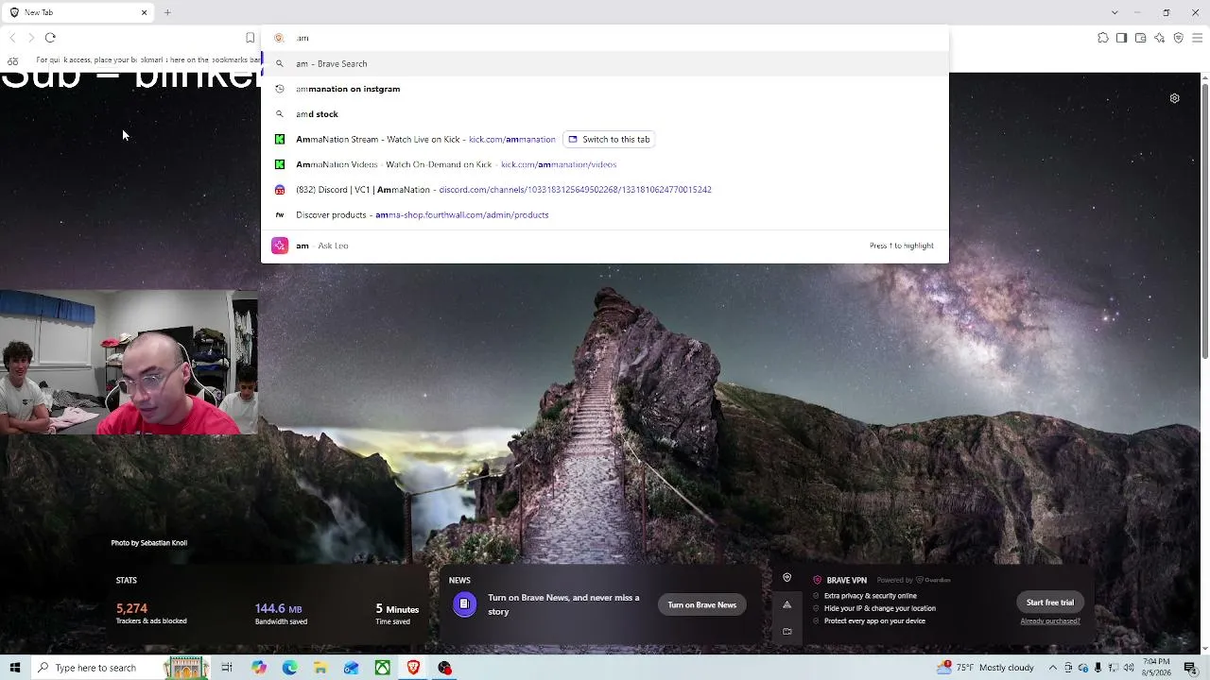Open the clock showing 7:04 PM
Image resolution: width=1210 pixels, height=680 pixels.
pos(1156,668)
